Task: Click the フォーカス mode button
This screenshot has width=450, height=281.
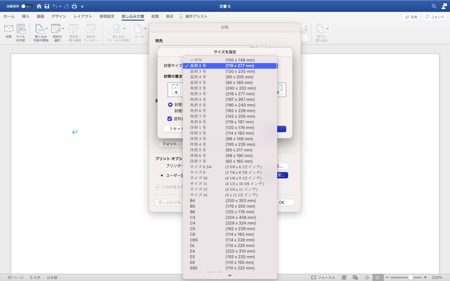Action: [x=323, y=277]
